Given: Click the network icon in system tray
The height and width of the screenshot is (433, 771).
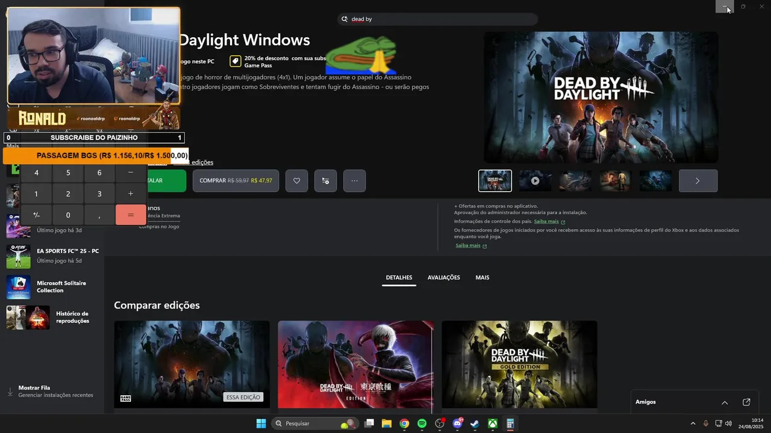Looking at the screenshot, I should (x=718, y=423).
